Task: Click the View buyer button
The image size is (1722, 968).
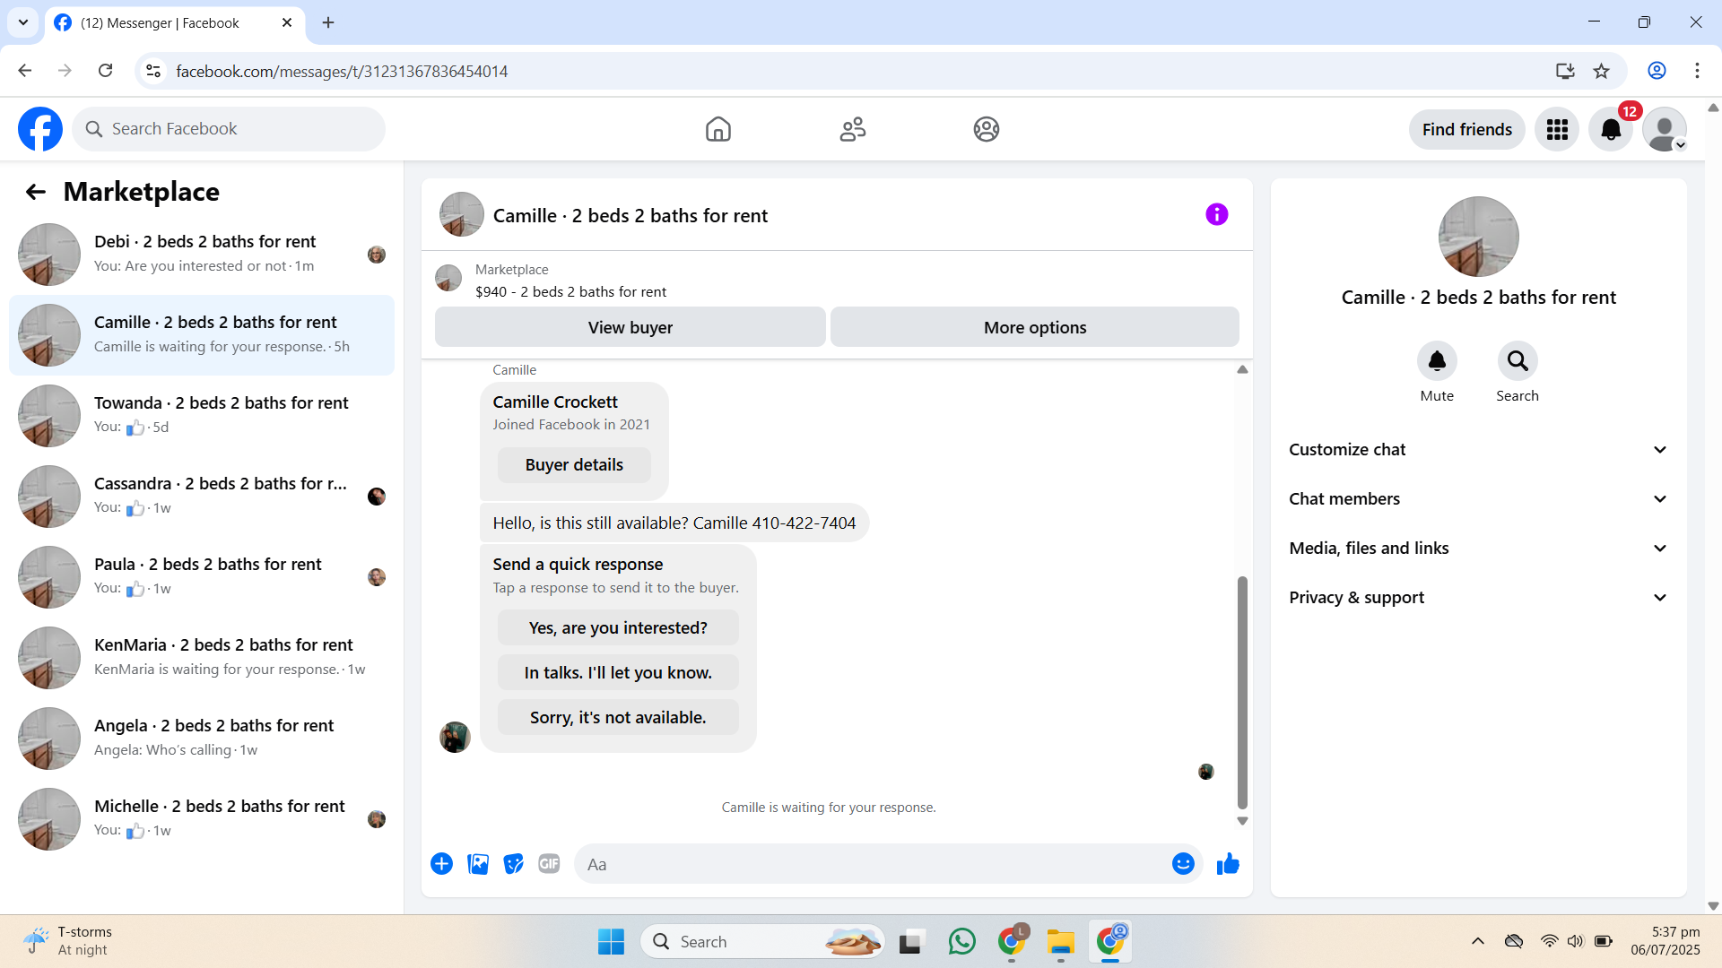Action: (x=631, y=327)
